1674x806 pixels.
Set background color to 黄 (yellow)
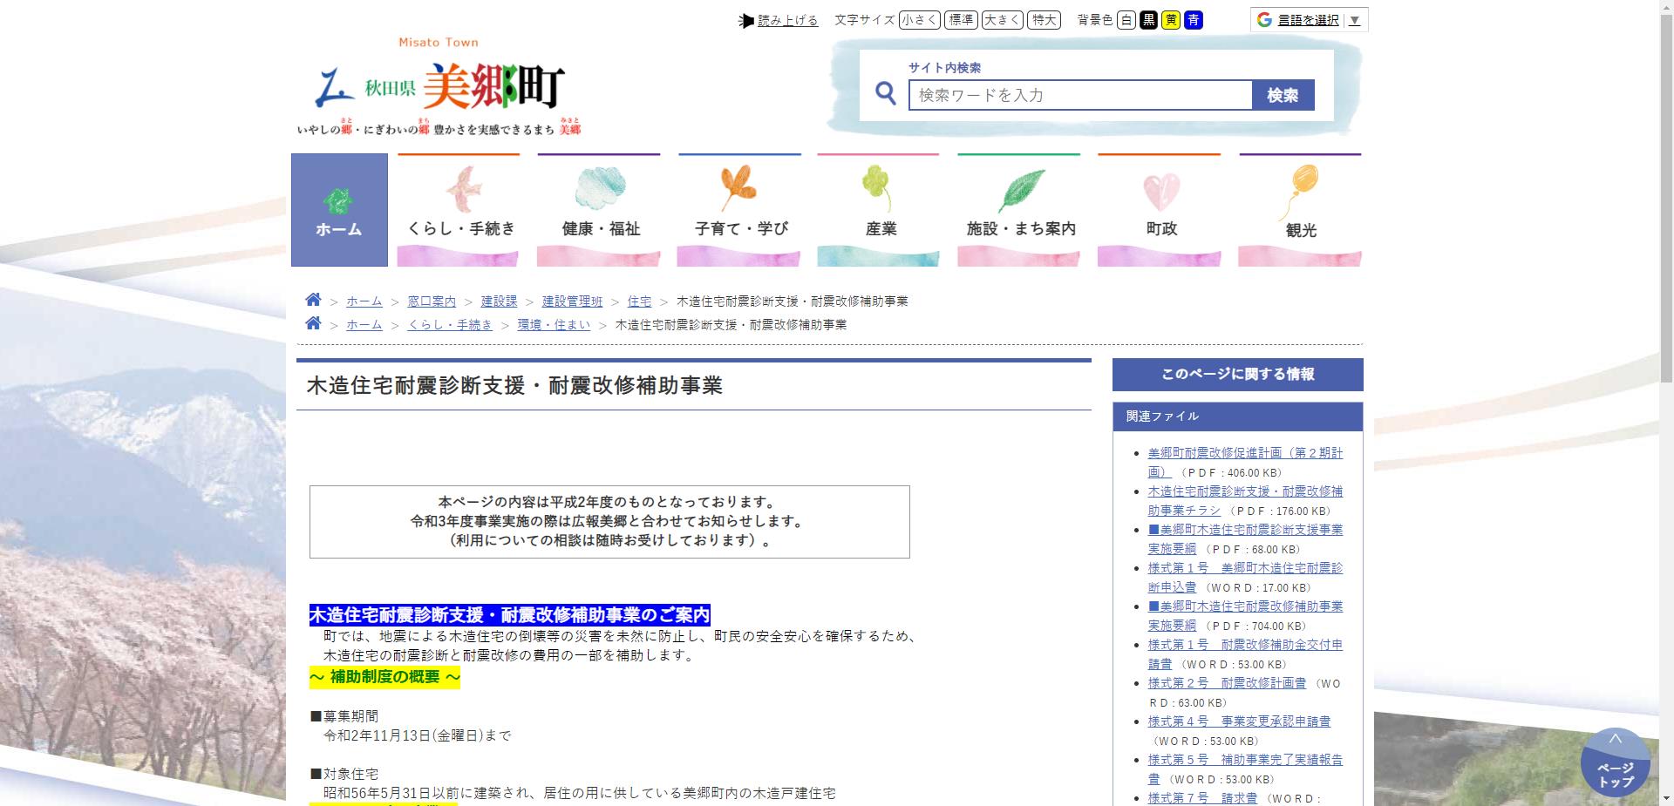click(x=1169, y=19)
